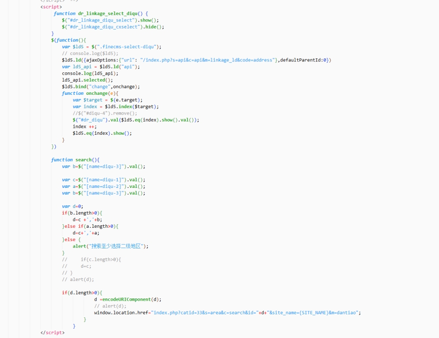The image size is (439, 338).
Task: Click the opening script tag
Action: pos(51,7)
